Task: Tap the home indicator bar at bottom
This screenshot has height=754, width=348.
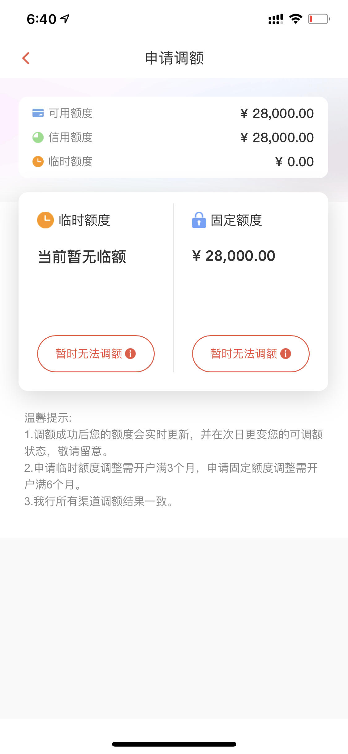Action: (x=174, y=744)
